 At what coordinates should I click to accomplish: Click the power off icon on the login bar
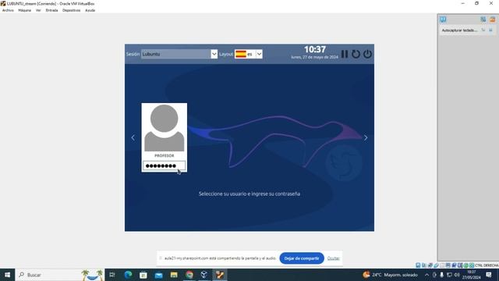[x=367, y=54]
